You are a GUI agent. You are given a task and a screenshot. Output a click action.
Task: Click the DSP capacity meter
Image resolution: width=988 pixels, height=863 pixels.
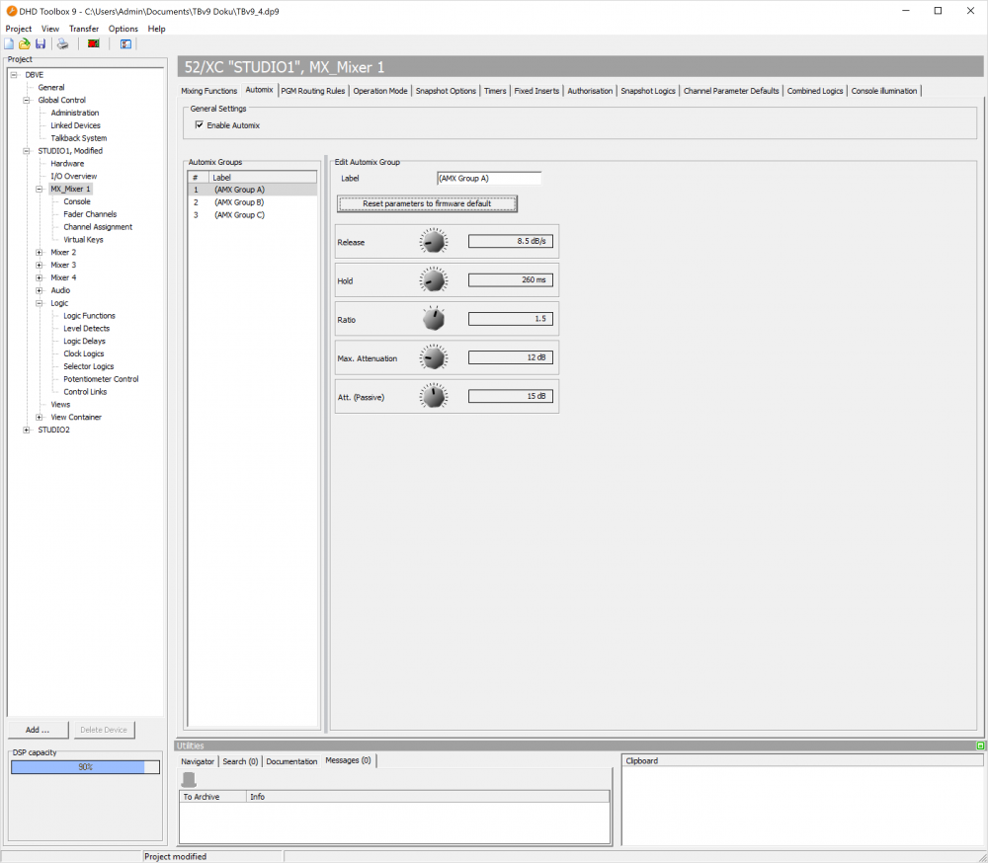pyautogui.click(x=84, y=766)
